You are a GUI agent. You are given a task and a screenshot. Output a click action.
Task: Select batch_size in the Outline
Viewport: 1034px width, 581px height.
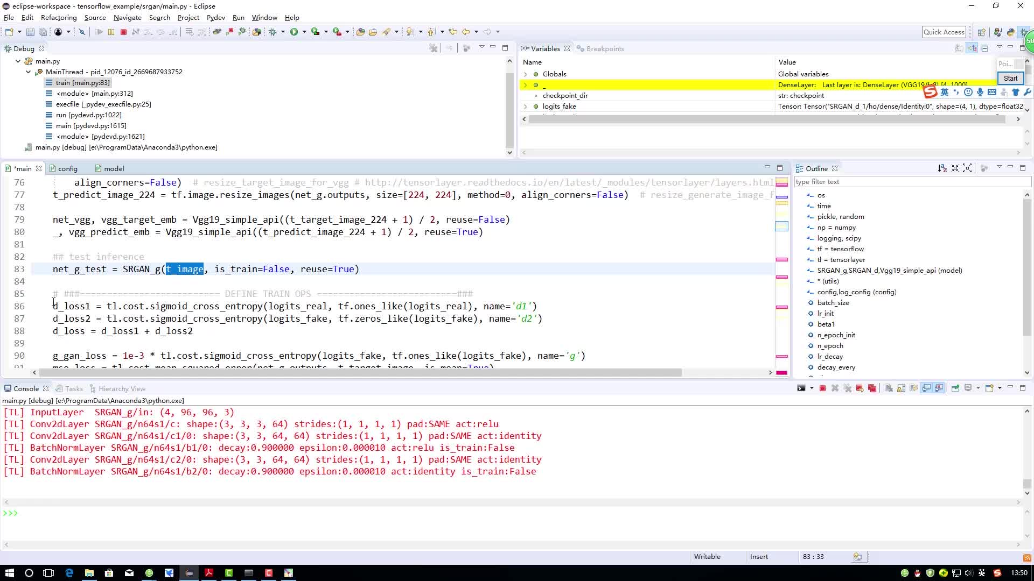(x=833, y=303)
